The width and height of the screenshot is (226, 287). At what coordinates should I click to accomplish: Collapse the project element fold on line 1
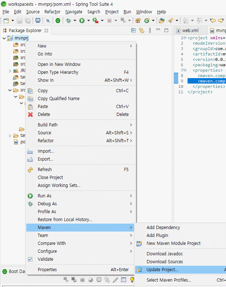185,38
